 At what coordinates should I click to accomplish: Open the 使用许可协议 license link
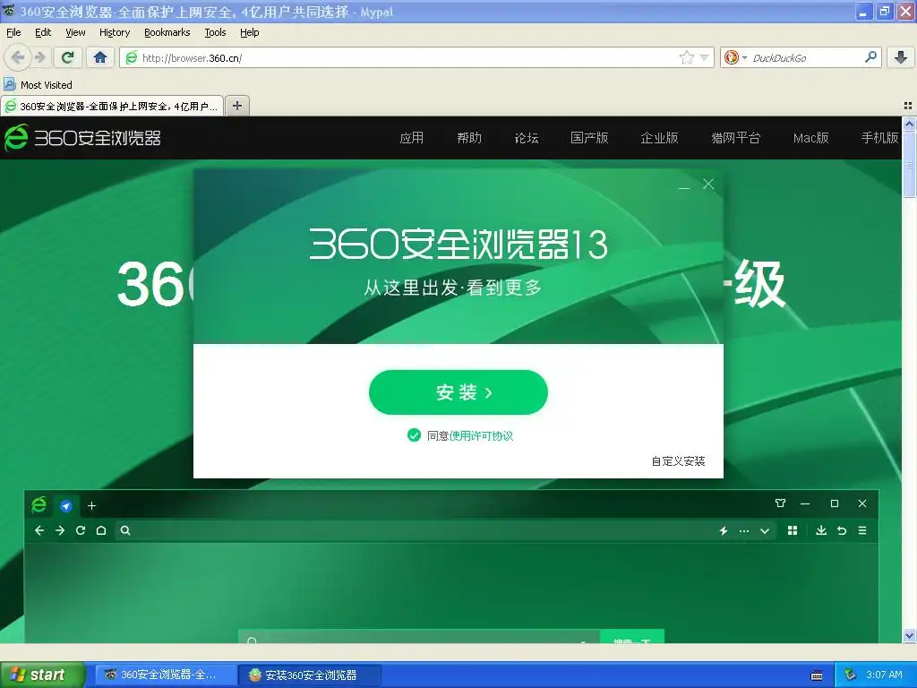pyautogui.click(x=481, y=436)
